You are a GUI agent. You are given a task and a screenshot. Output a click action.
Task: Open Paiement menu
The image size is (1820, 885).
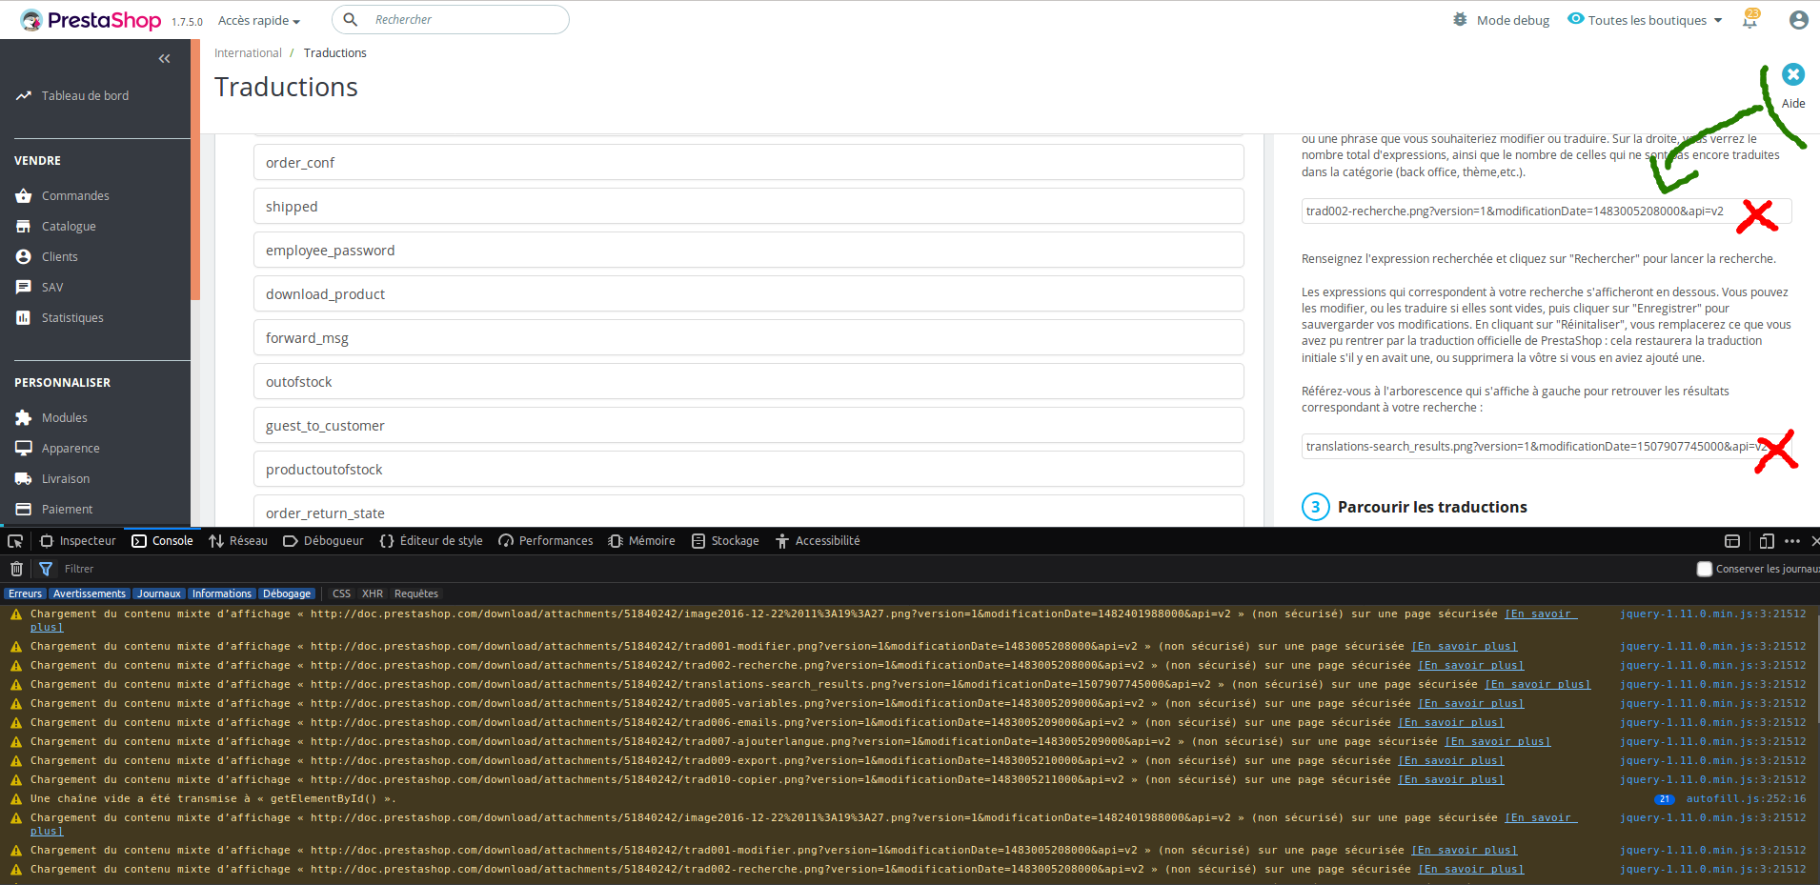pyautogui.click(x=68, y=510)
